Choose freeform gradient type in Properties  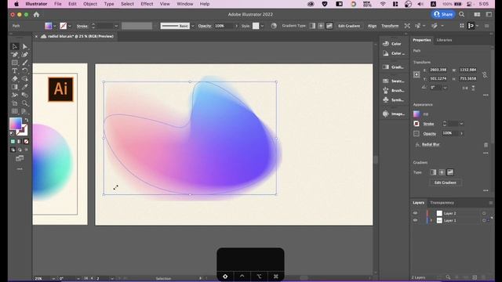450,172
